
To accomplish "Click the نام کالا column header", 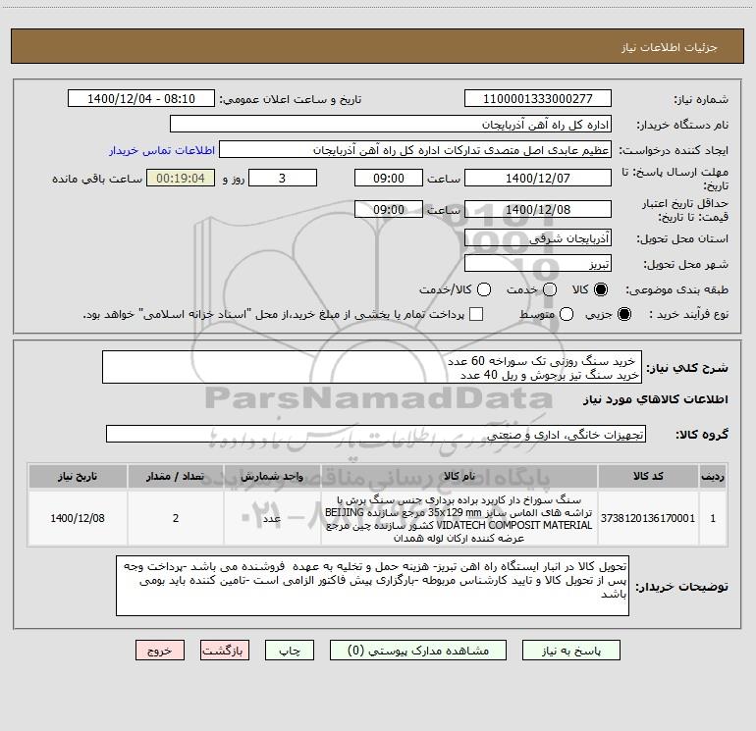I will [x=459, y=476].
